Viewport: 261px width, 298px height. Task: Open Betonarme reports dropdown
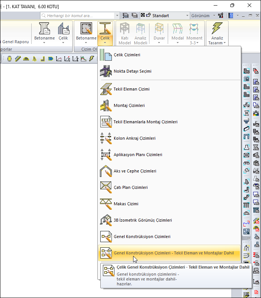[x=44, y=34]
